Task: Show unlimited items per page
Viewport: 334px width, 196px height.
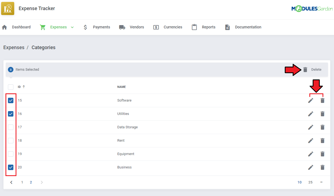Action: (x=321, y=182)
